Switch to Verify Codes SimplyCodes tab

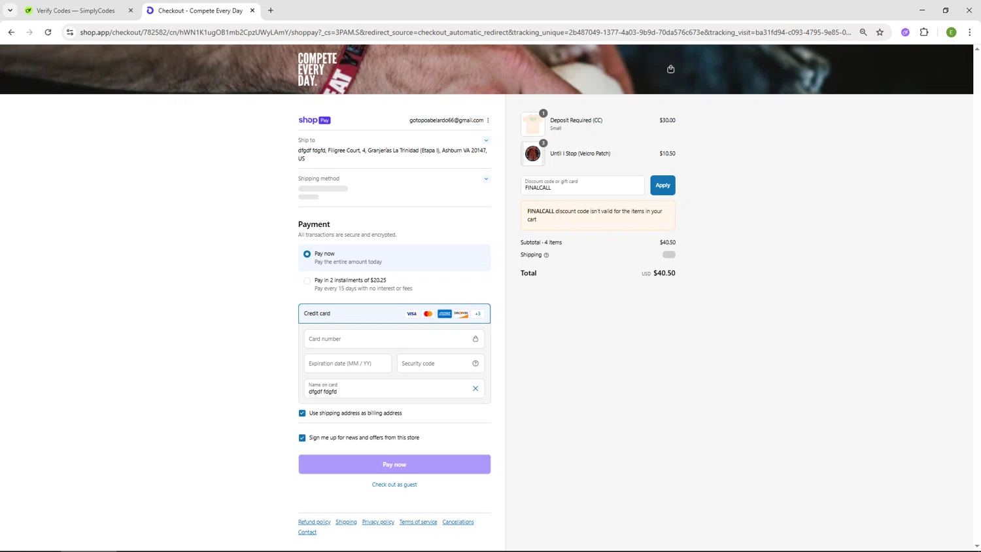pos(75,10)
